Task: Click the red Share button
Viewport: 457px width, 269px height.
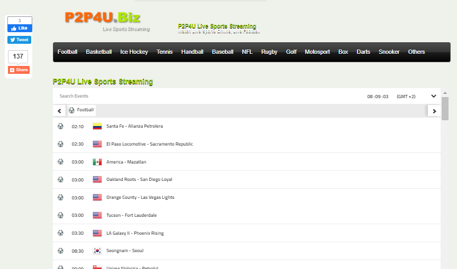Action: point(19,70)
